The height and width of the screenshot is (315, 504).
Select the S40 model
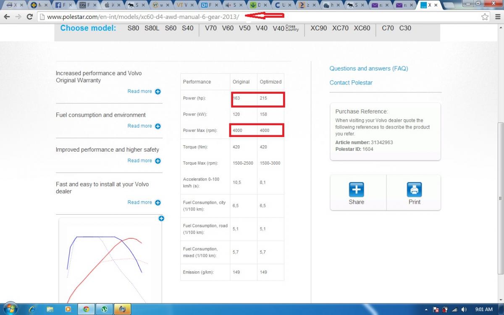pyautogui.click(x=188, y=28)
